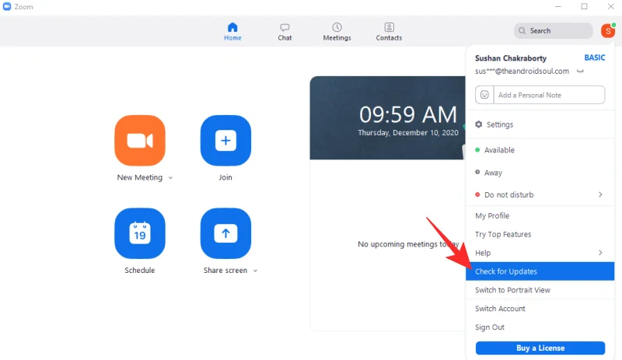Expand New Meeting options dropdown arrow
Image resolution: width=622 pixels, height=360 pixels.
171,178
